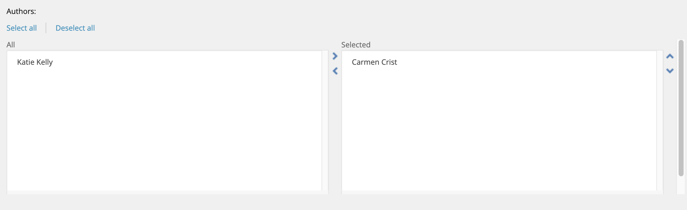
Task: Click the Selected list heading
Action: click(356, 45)
